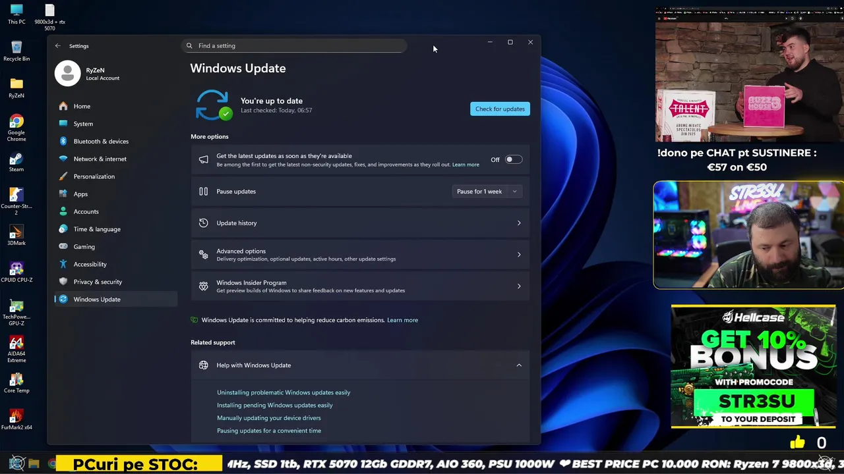Click the Update history clock icon
Viewport: 844px width, 474px height.
[x=203, y=223]
